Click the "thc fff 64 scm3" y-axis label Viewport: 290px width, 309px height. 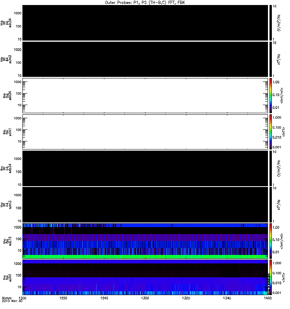point(6,205)
